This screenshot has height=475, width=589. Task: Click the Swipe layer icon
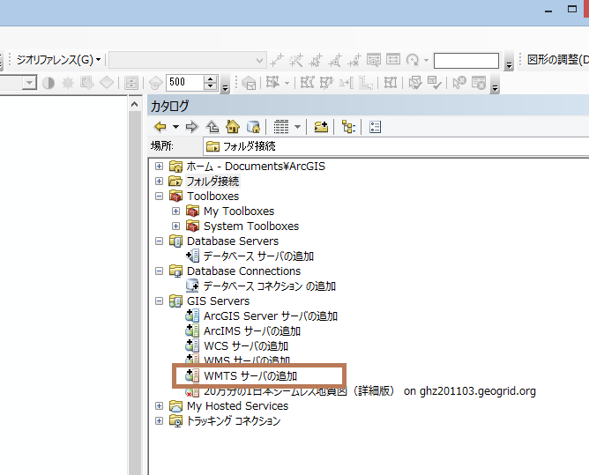[x=131, y=83]
